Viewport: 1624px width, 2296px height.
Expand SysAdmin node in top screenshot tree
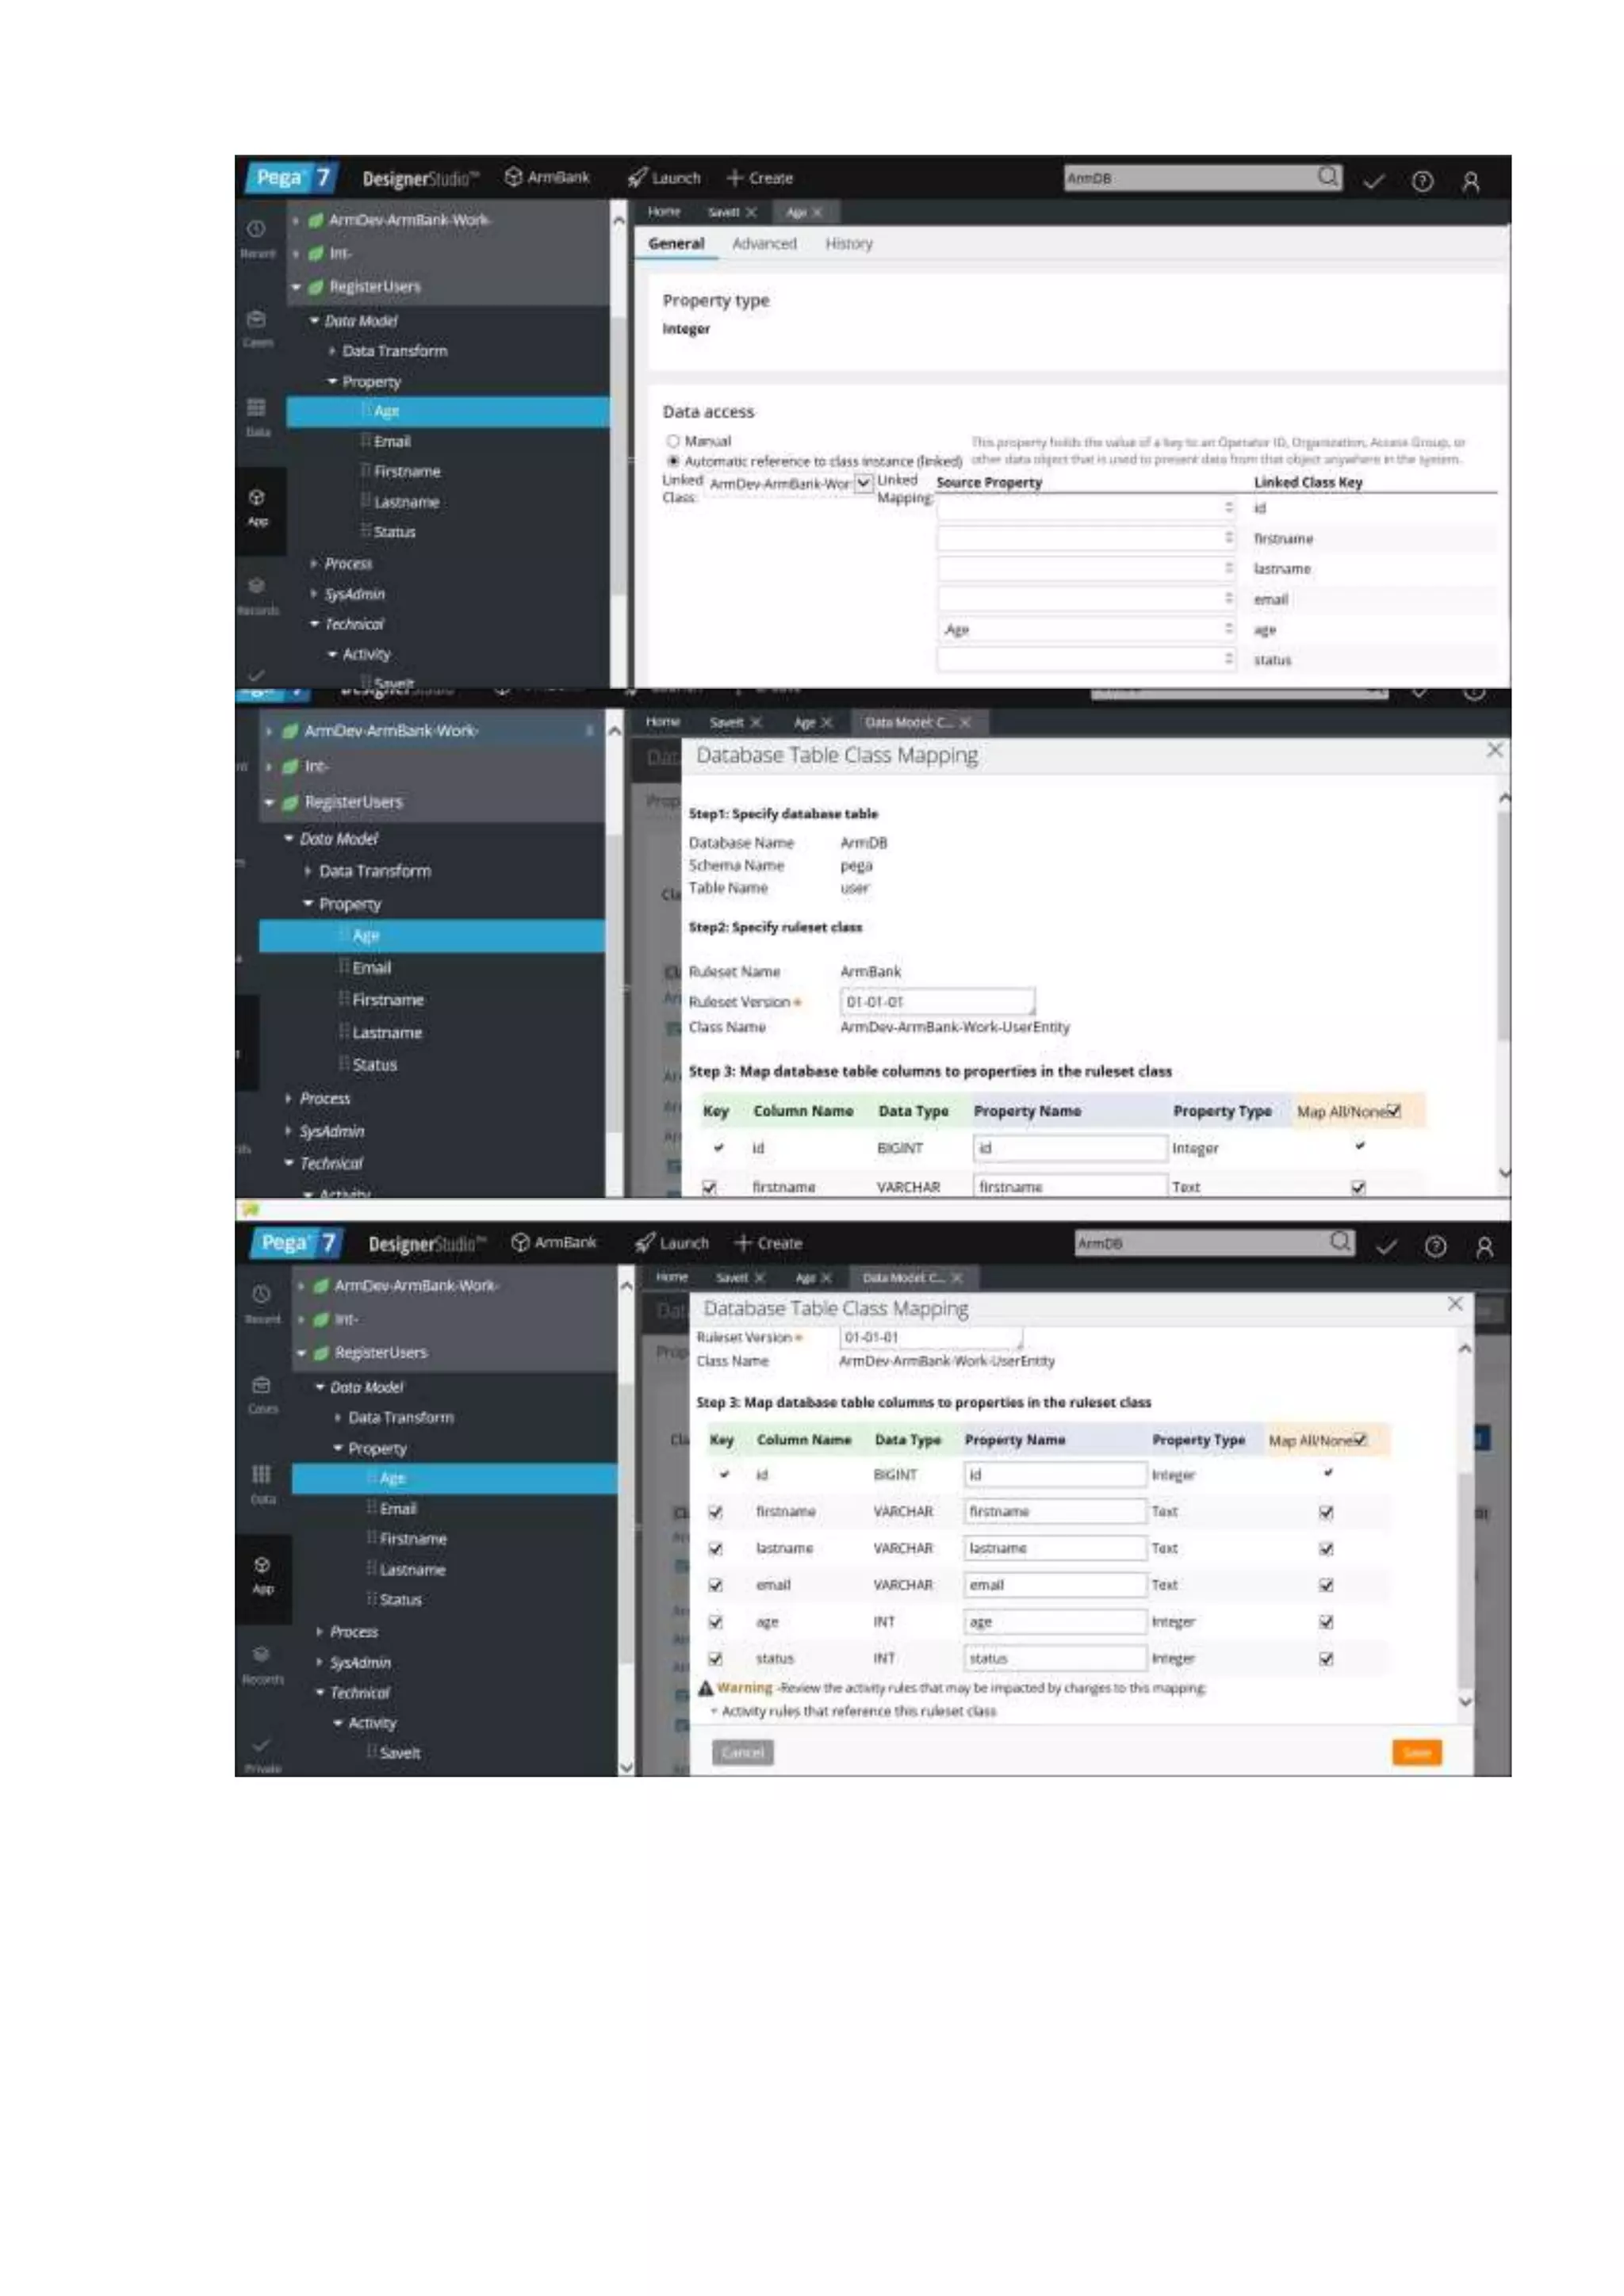click(x=314, y=594)
